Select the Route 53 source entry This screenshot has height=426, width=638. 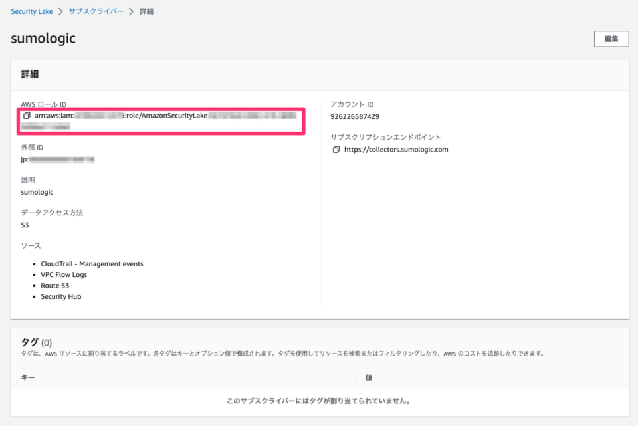point(54,285)
